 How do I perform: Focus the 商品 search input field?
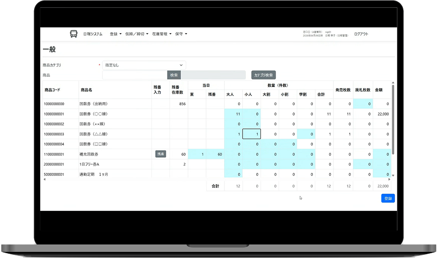point(135,75)
